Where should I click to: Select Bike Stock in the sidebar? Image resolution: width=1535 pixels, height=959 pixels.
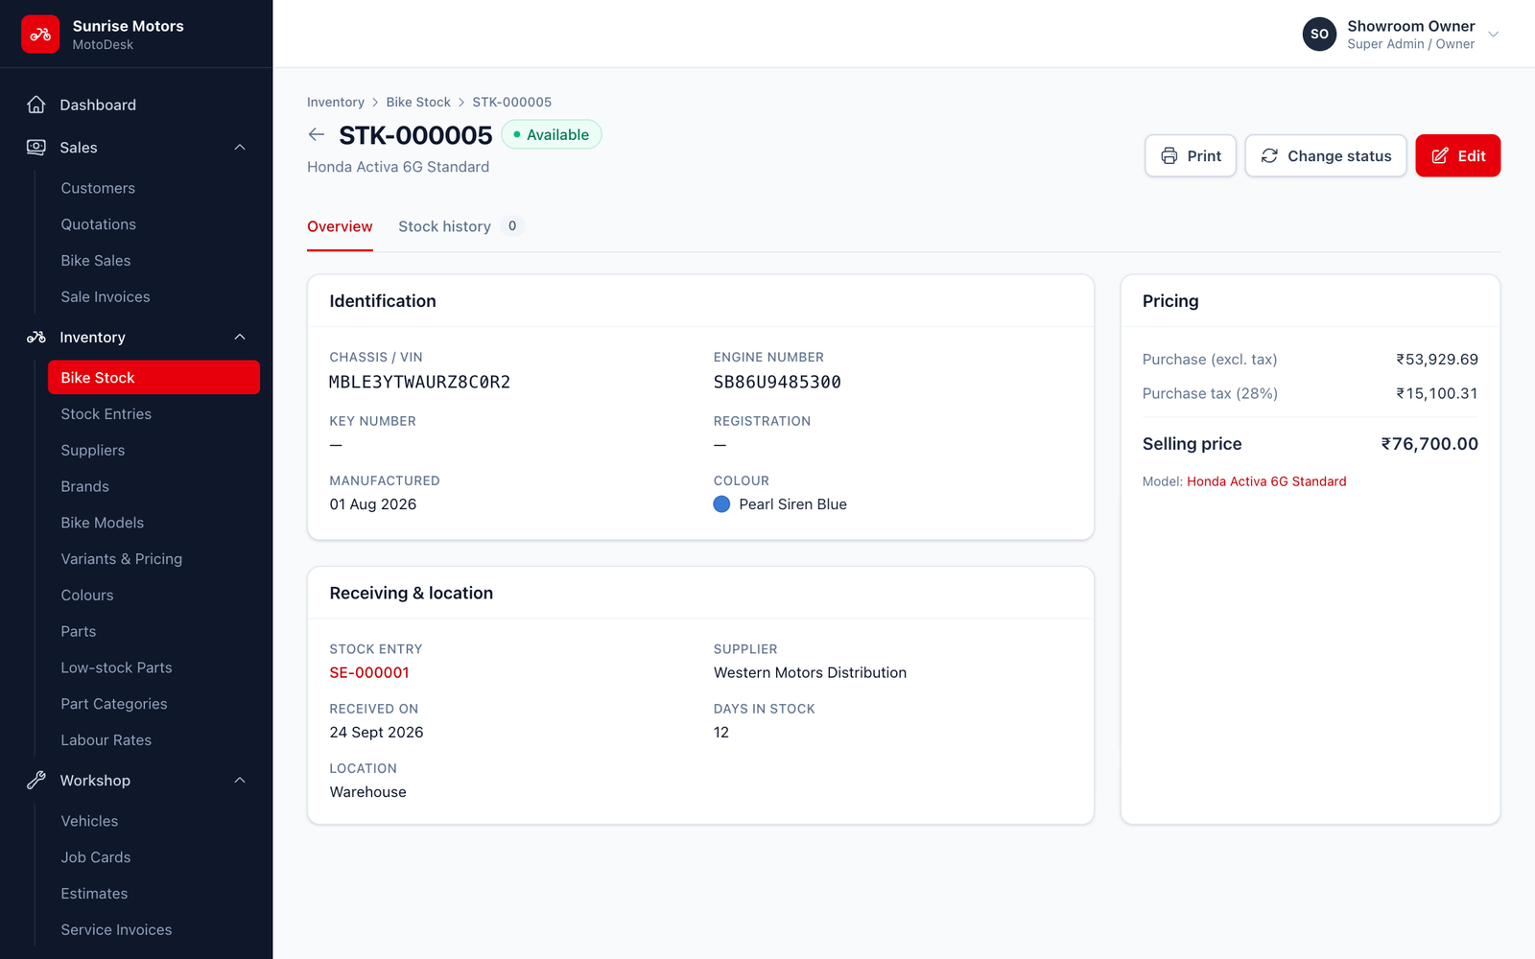pyautogui.click(x=153, y=378)
